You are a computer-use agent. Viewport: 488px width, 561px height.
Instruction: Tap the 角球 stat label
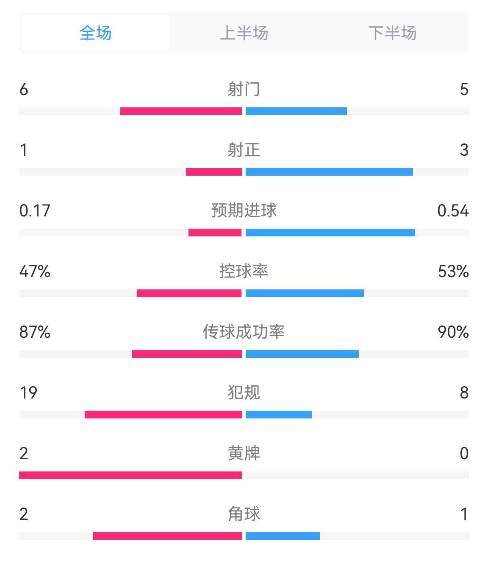click(244, 514)
